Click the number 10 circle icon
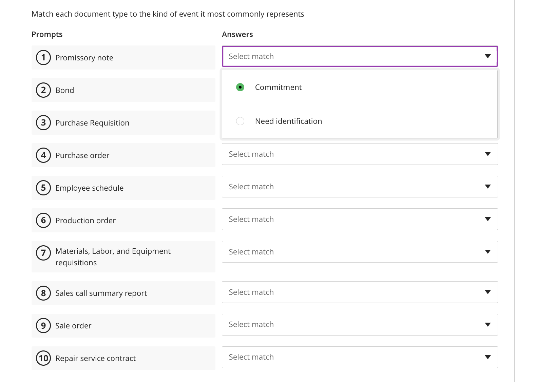The width and height of the screenshot is (536, 382). point(43,358)
